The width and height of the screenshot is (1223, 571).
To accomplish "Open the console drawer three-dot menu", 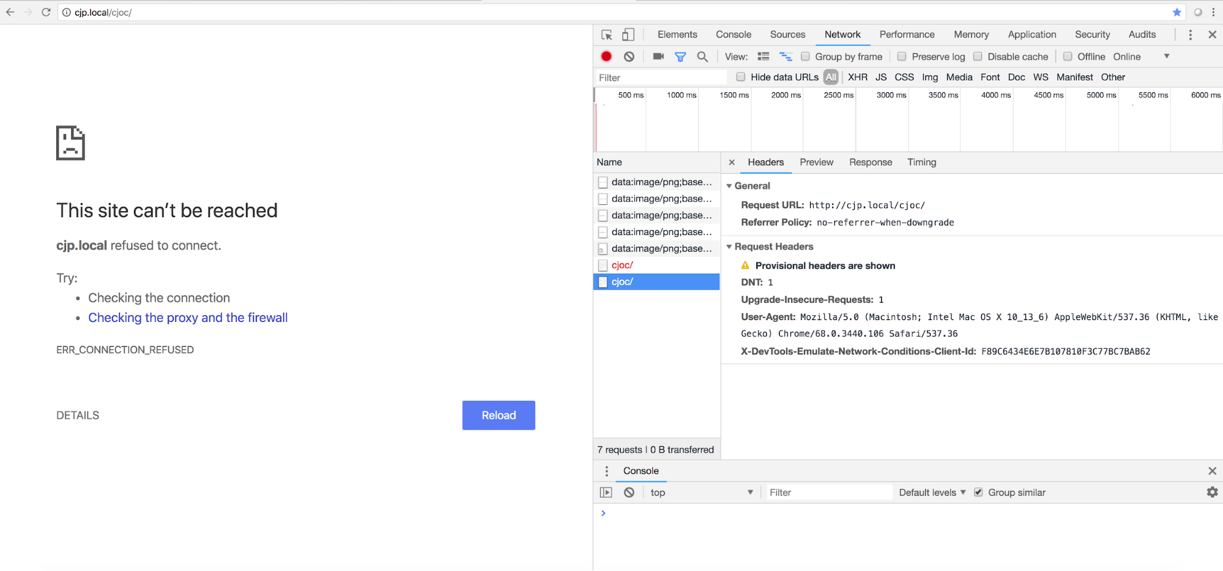I will point(606,471).
